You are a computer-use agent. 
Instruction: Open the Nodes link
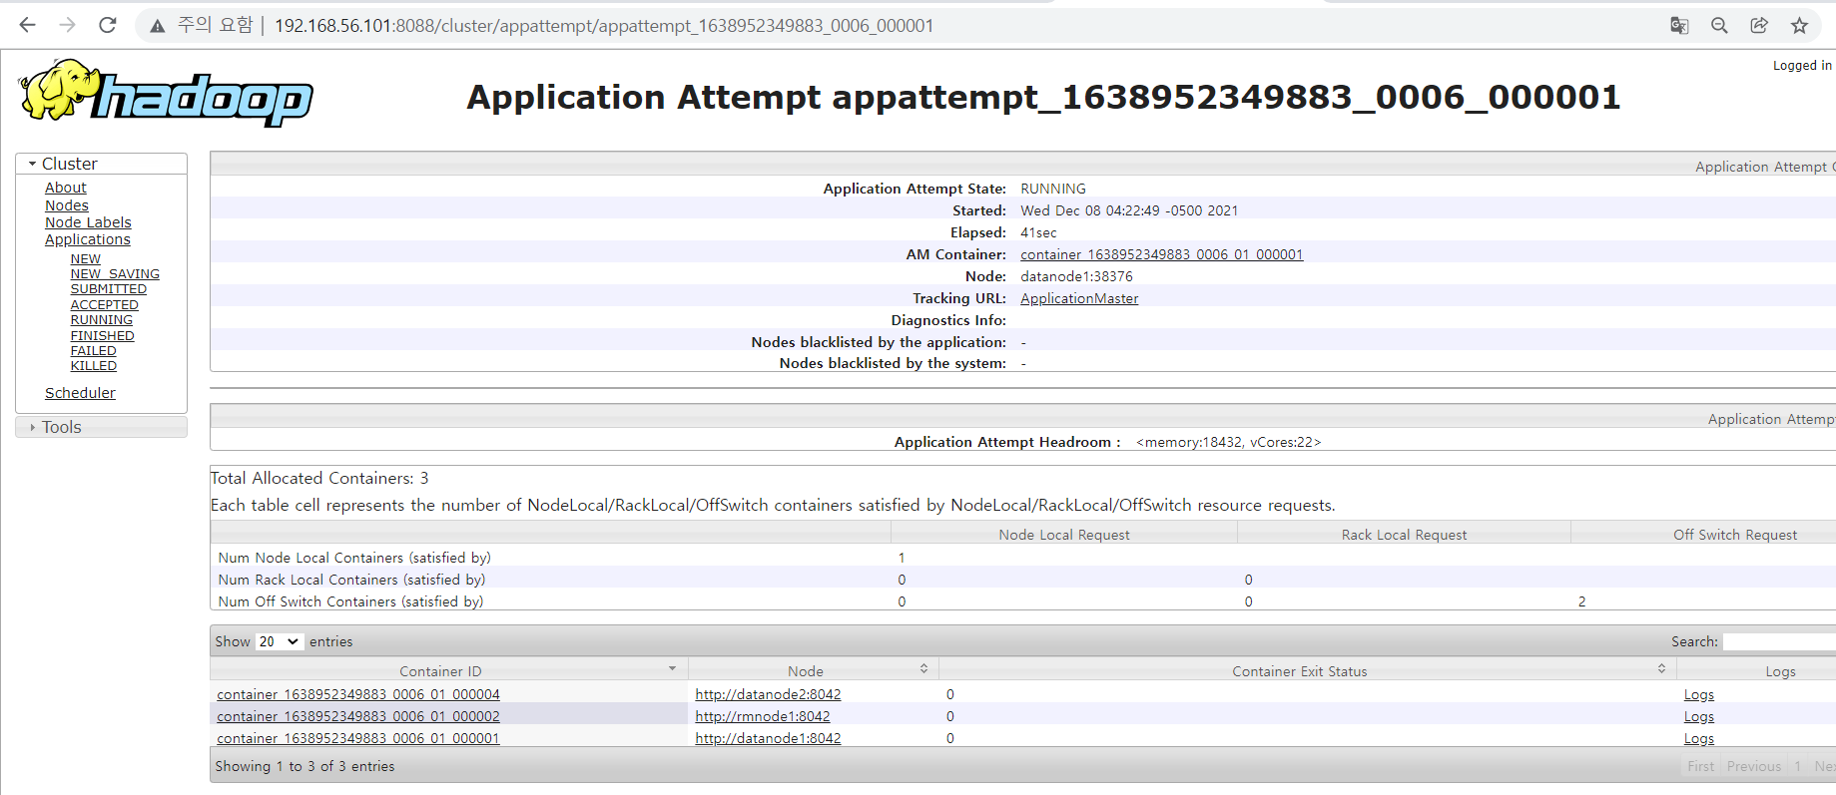tap(67, 205)
